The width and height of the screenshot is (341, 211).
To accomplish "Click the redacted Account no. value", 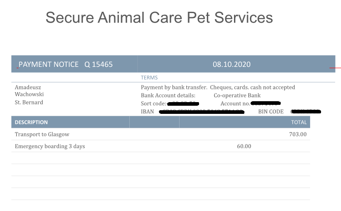I will [266, 103].
